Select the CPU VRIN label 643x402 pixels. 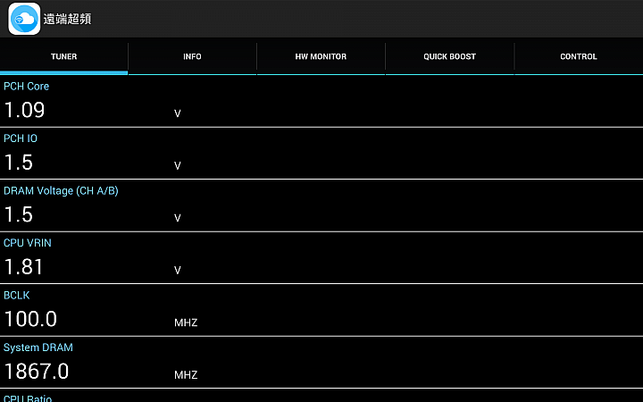28,243
